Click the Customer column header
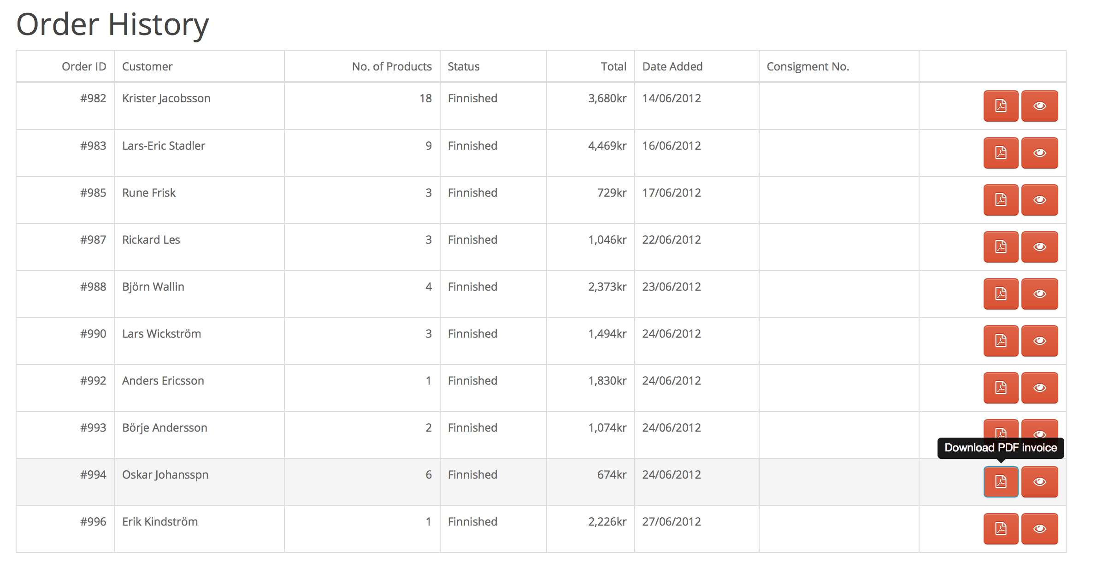 147,67
